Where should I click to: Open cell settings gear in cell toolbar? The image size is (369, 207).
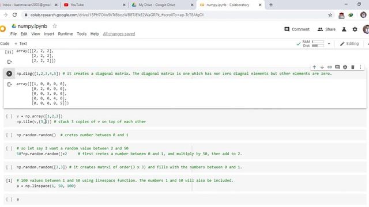345,67
